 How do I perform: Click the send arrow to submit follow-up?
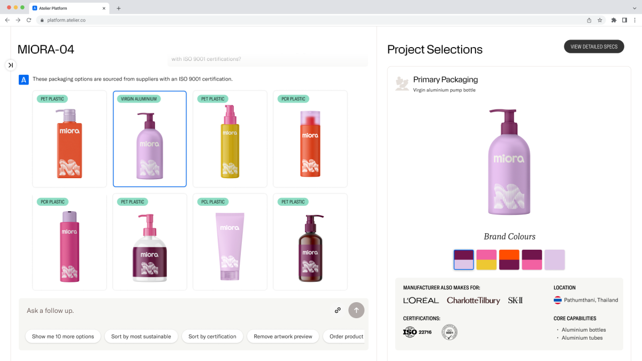pyautogui.click(x=356, y=310)
